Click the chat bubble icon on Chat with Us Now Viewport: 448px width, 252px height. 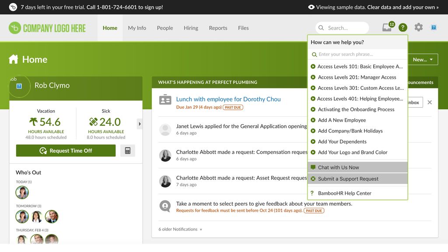pos(313,167)
